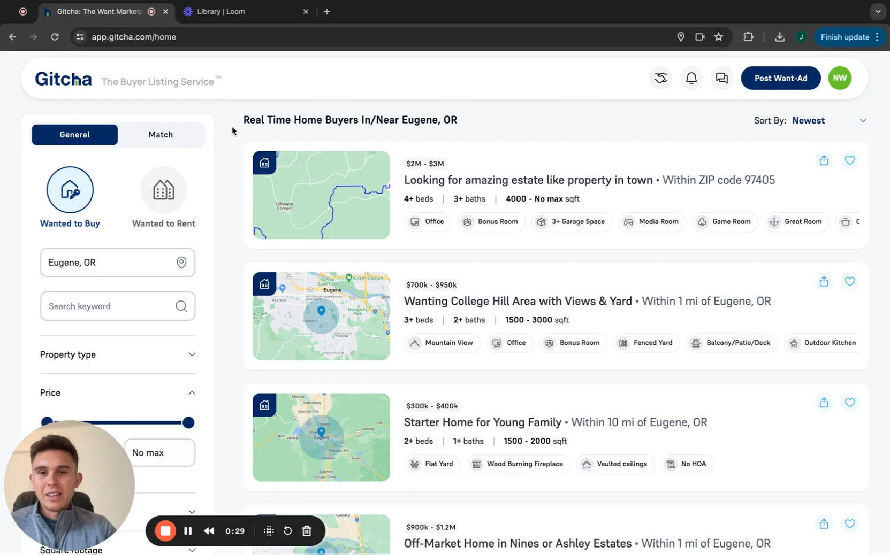The height and width of the screenshot is (555, 890).
Task: Open the Starter Home for Young Family listing
Action: click(483, 422)
